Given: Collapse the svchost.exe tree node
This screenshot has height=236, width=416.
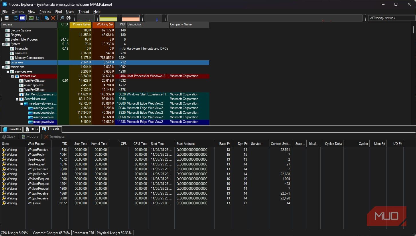Looking at the screenshot, I should click(x=12, y=76).
